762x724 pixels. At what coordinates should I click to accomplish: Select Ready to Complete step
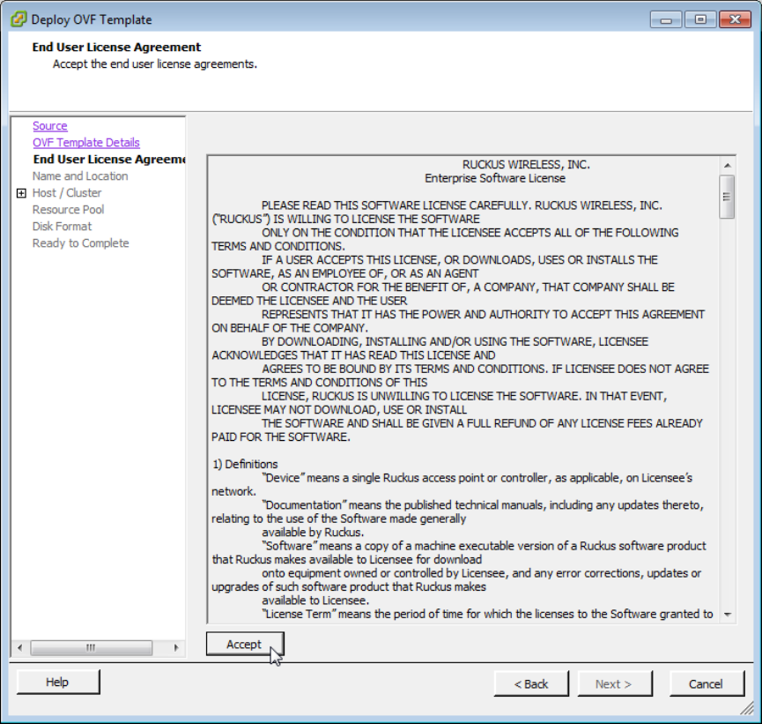(81, 243)
